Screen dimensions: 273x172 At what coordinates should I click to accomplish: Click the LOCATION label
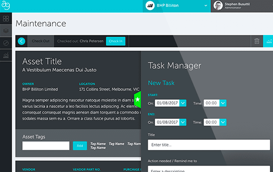[x=87, y=84]
